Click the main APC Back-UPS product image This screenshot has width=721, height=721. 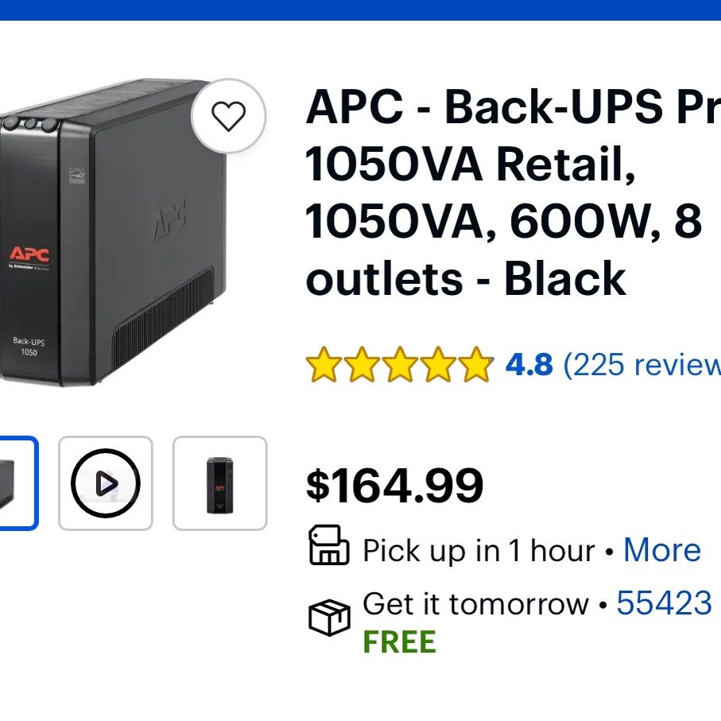pyautogui.click(x=113, y=232)
